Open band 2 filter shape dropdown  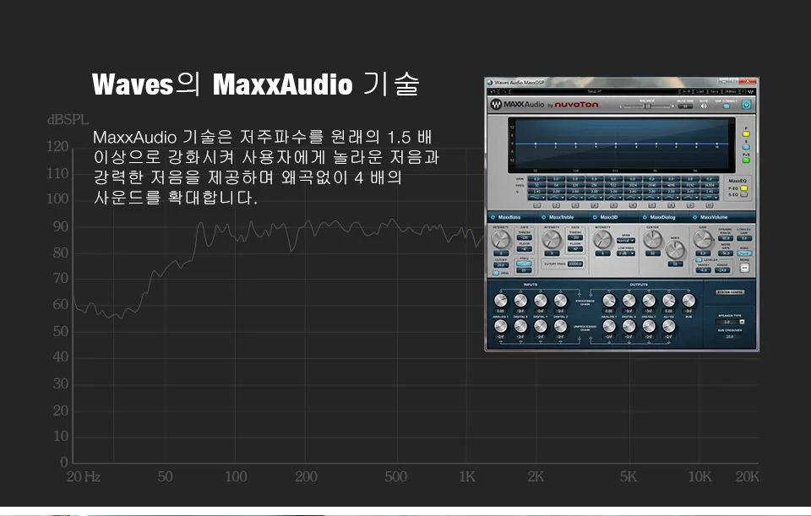point(556,198)
